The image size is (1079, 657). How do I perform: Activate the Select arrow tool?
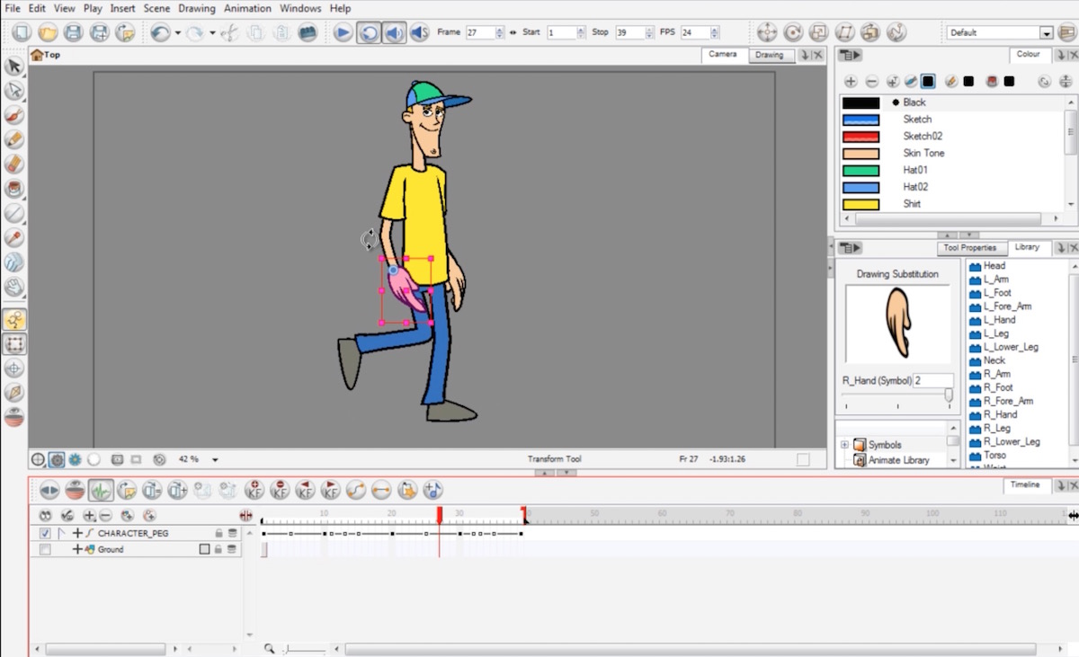point(13,66)
